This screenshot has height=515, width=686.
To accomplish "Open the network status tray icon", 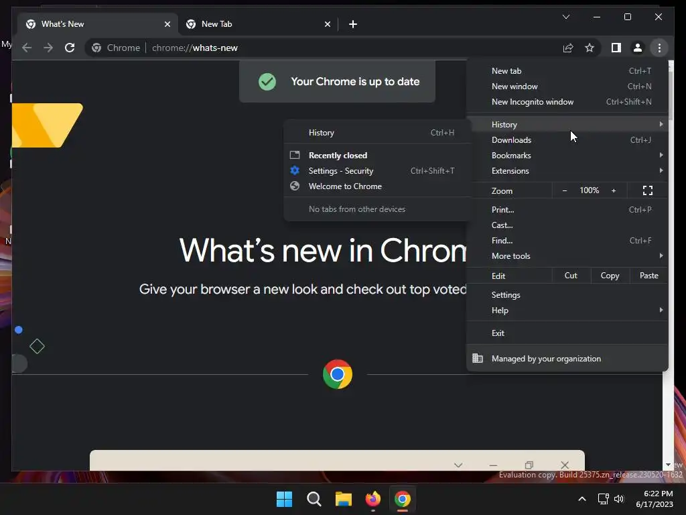I will [x=604, y=499].
